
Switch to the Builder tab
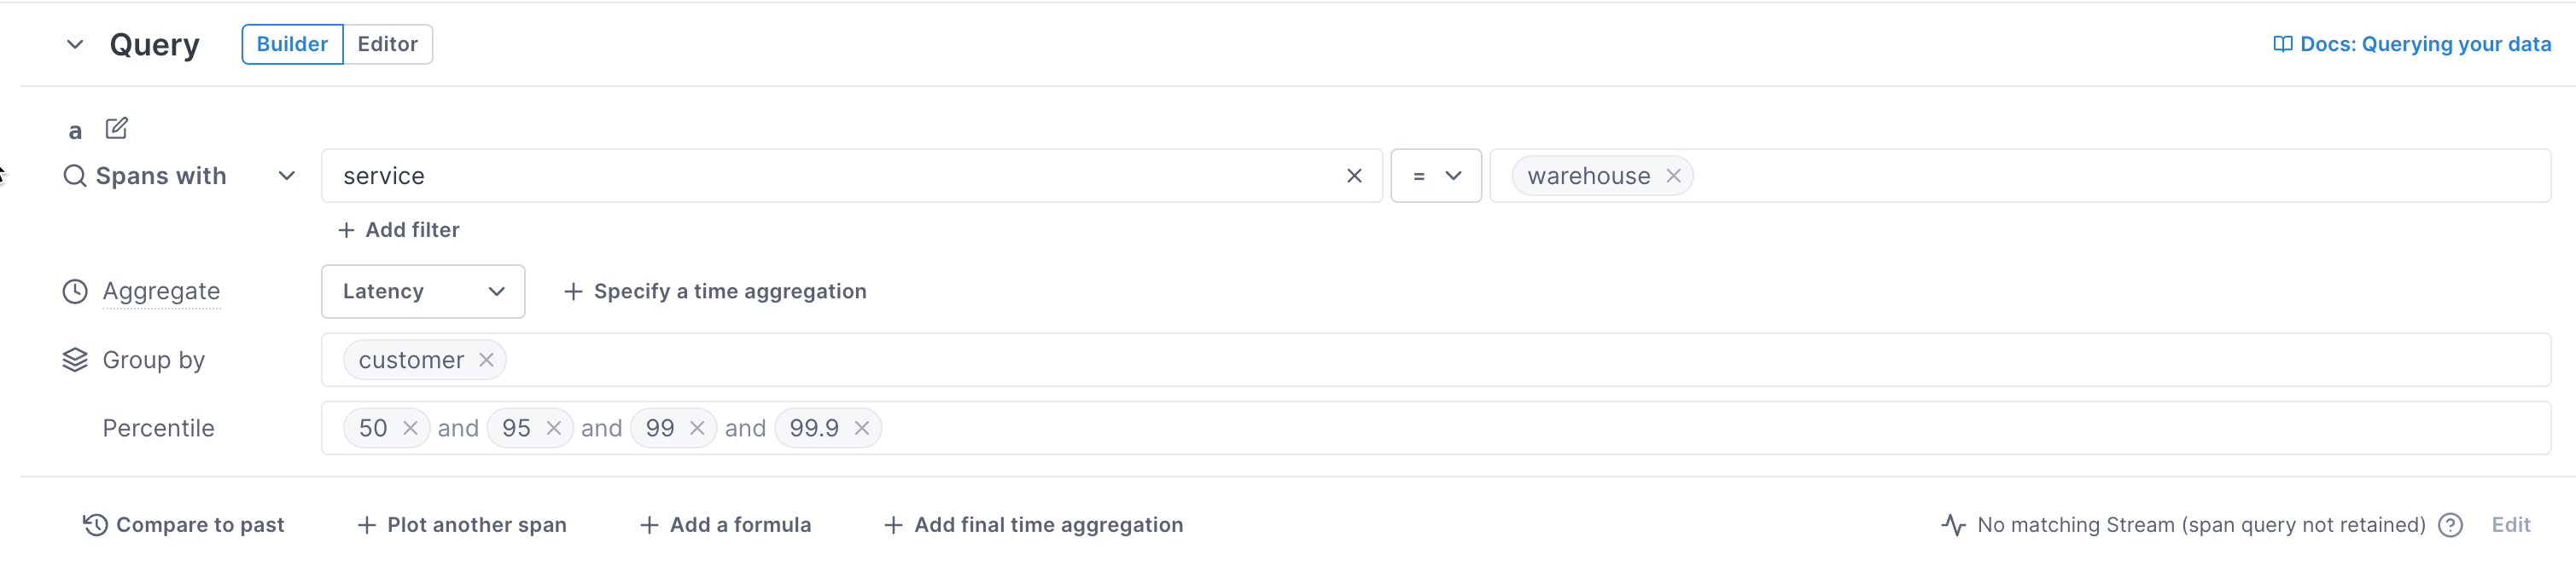[292, 44]
